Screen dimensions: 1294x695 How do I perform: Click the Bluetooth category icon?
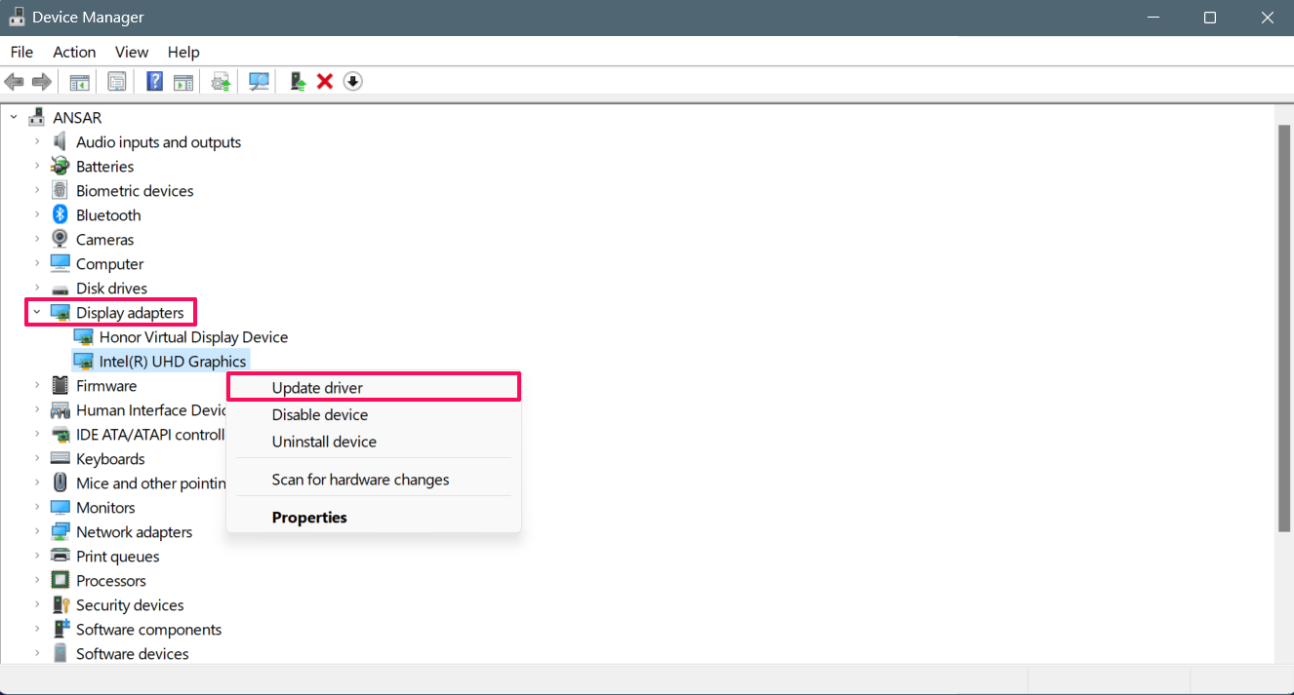[x=61, y=214]
